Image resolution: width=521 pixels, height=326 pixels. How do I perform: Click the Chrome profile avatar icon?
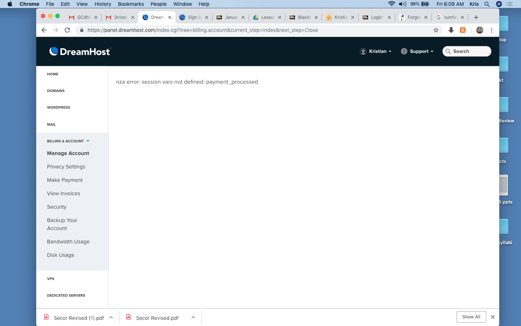tap(480, 30)
